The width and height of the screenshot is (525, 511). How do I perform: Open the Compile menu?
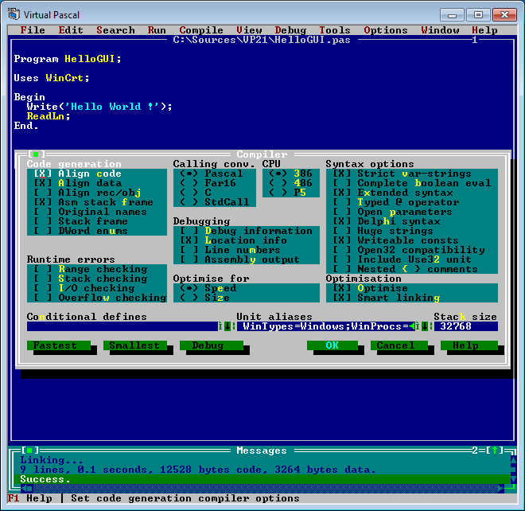(200, 30)
